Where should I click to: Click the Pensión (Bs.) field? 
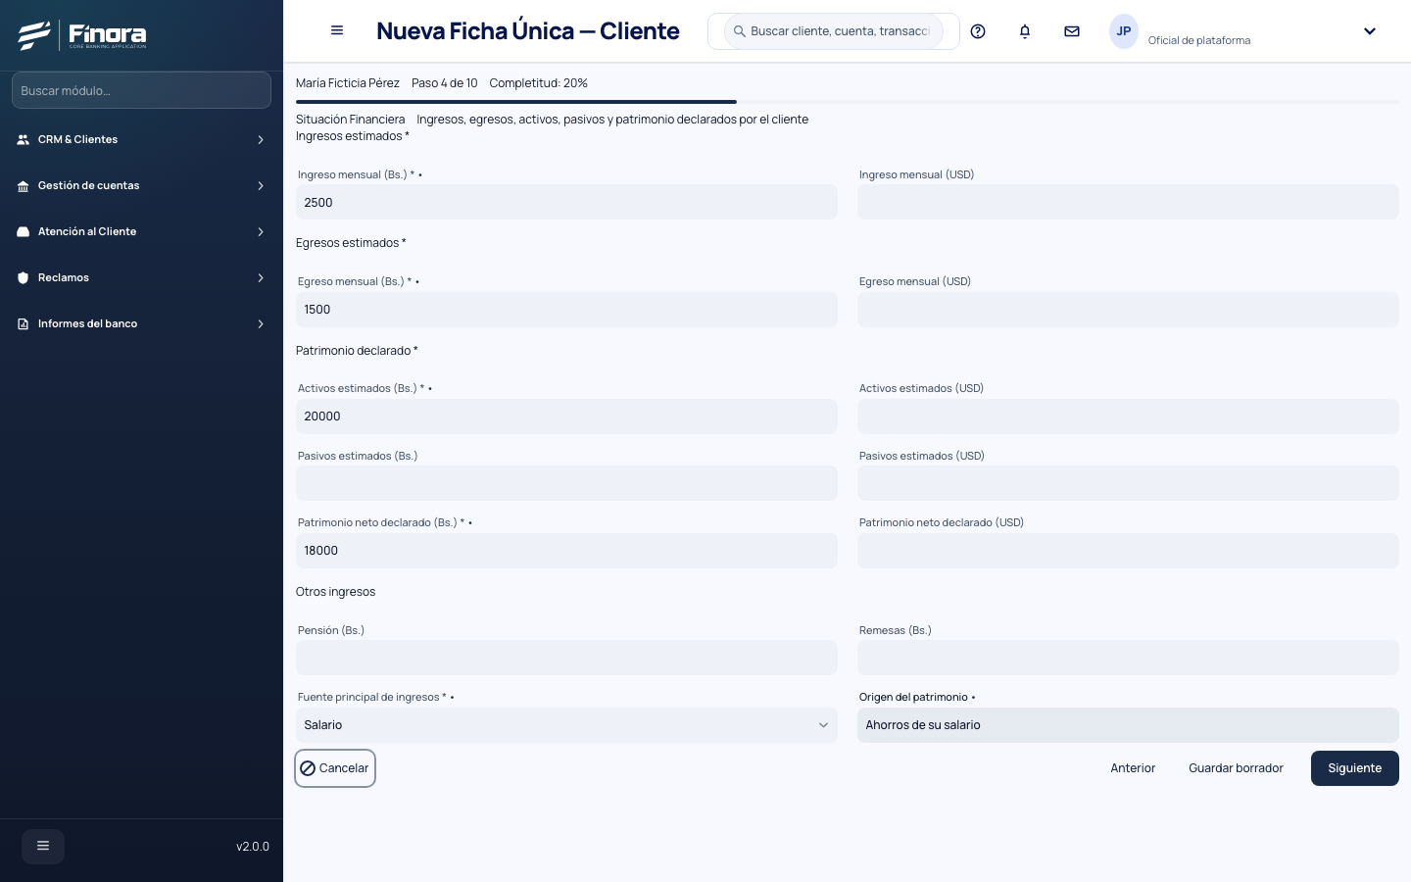click(x=566, y=659)
